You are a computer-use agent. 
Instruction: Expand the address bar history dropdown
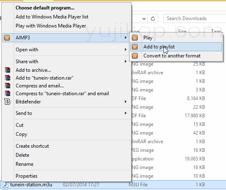[144, 18]
